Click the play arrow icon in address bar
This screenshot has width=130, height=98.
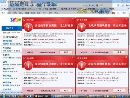pyautogui.click(x=93, y=5)
